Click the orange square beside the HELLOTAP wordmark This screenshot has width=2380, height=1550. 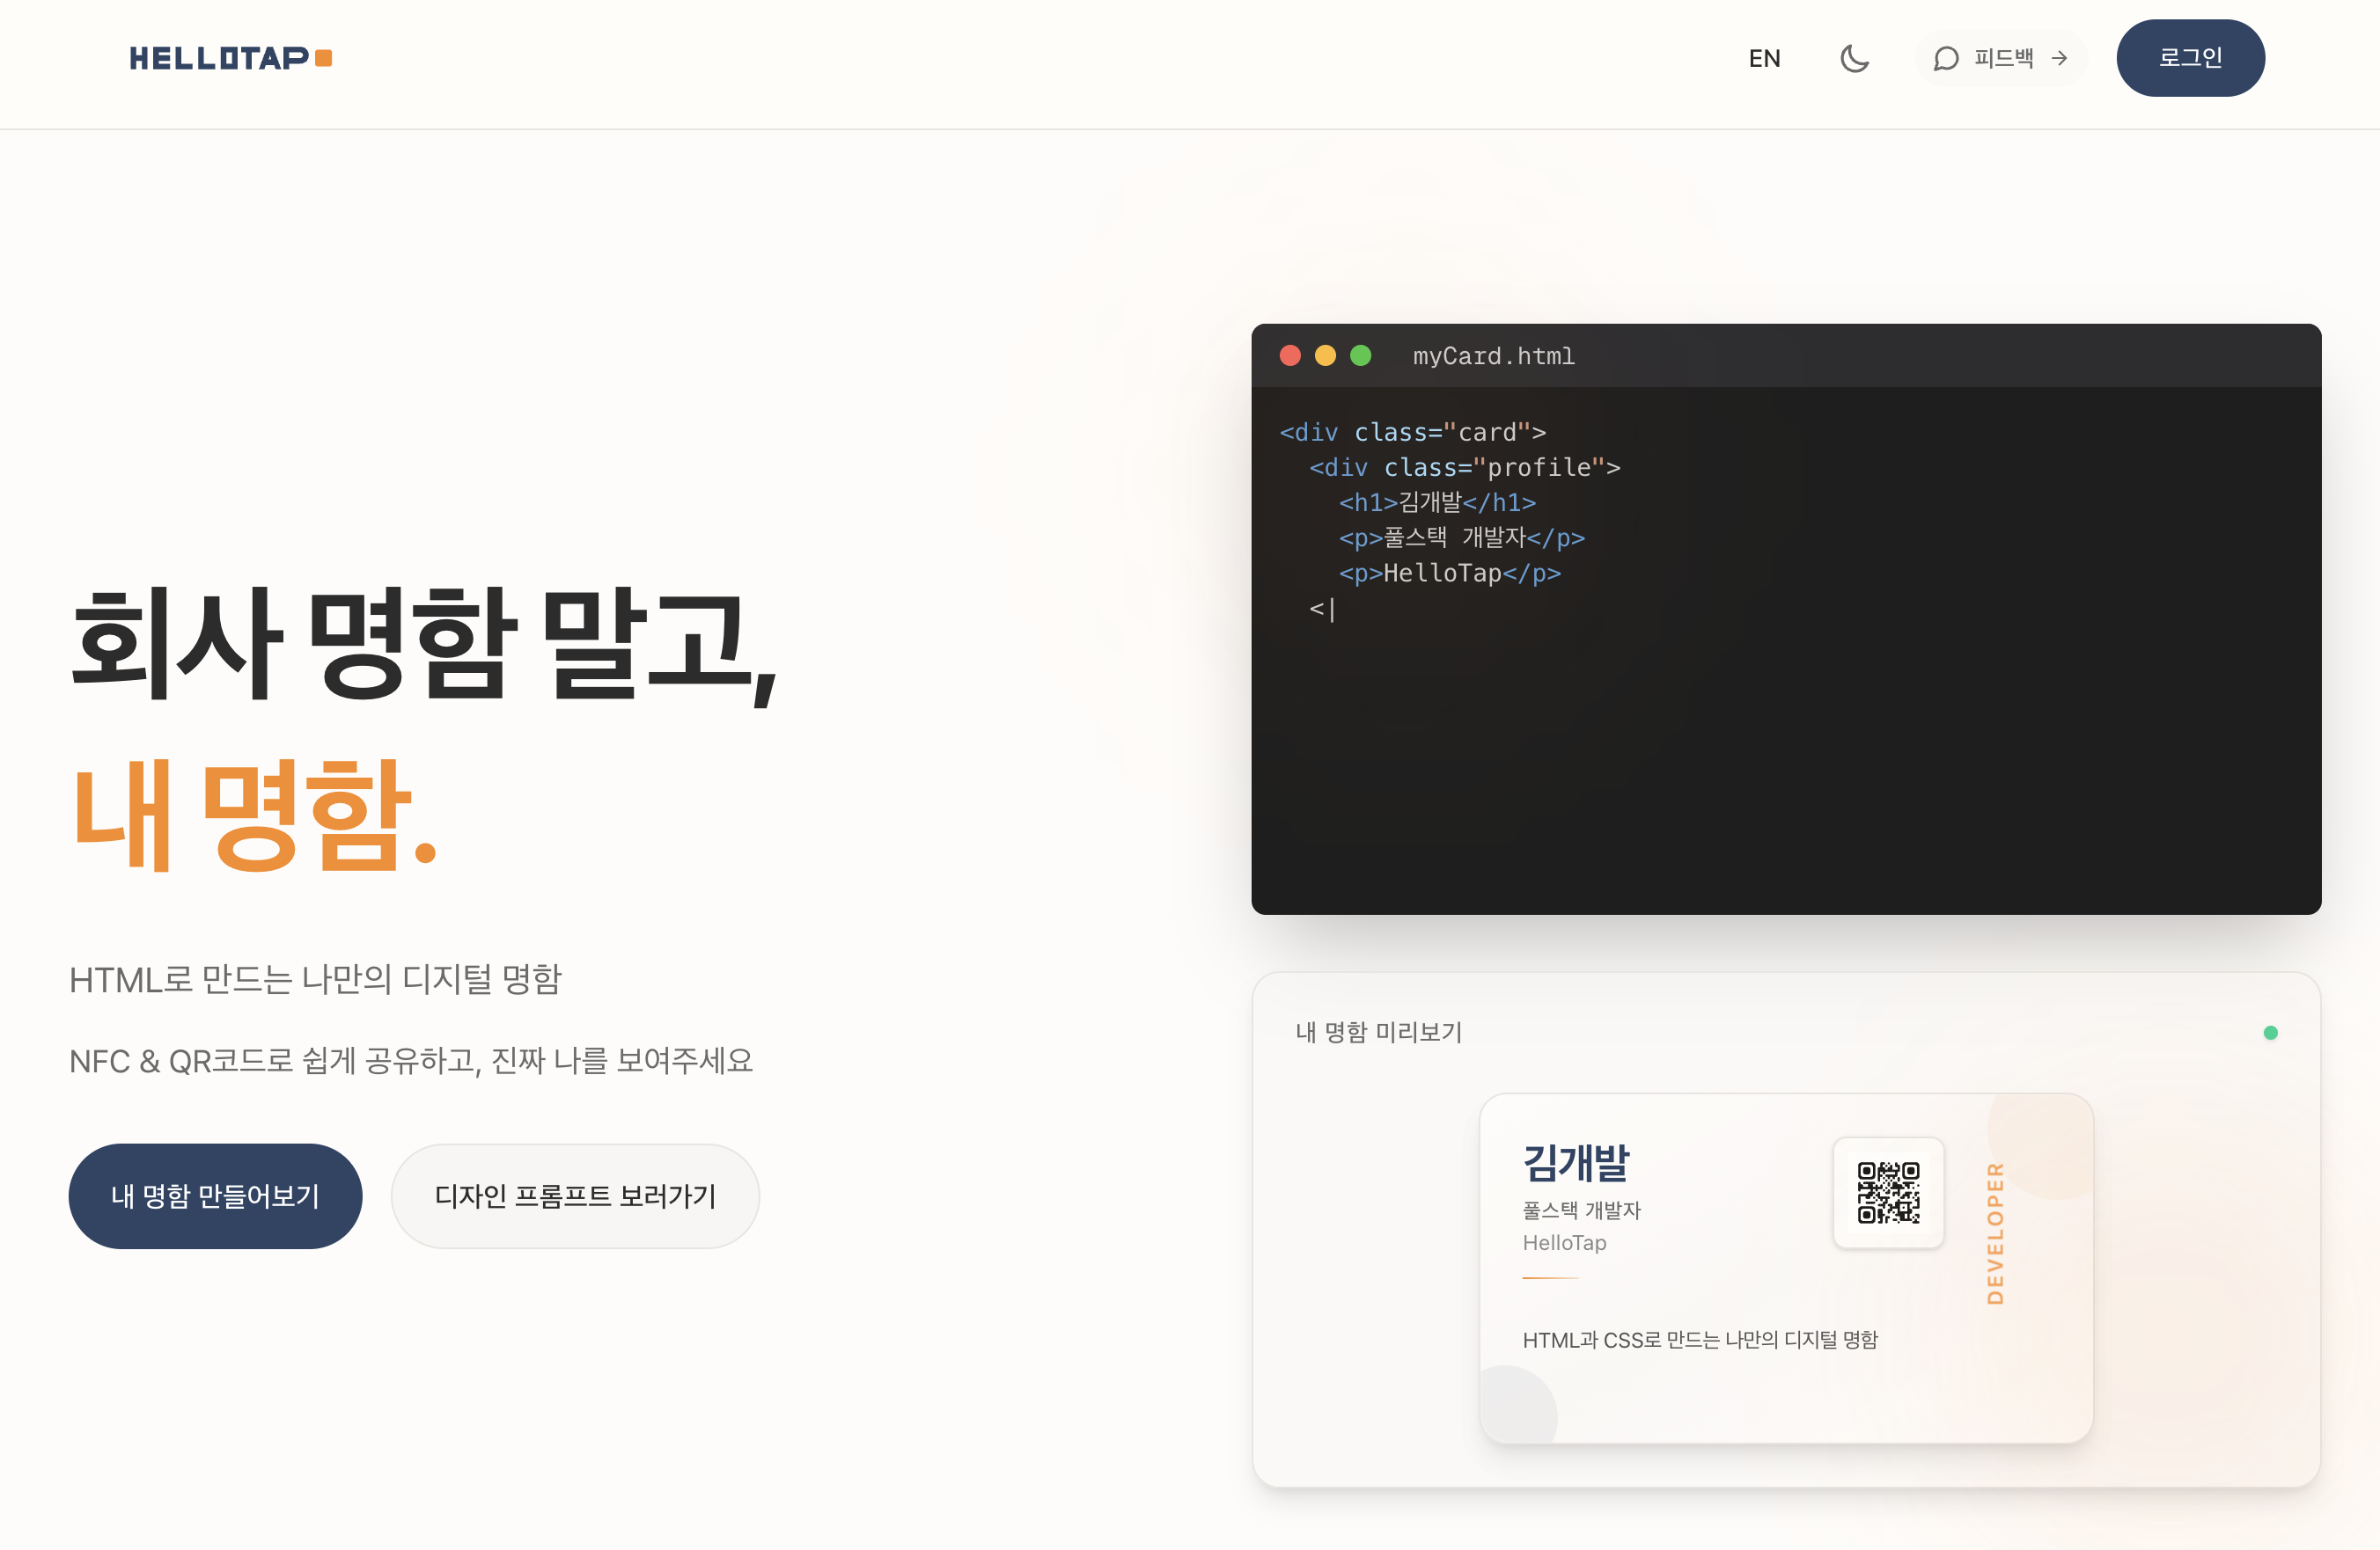322,59
